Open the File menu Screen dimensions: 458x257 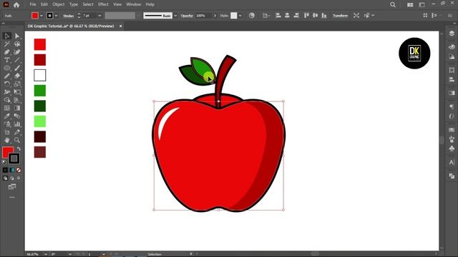[33, 4]
